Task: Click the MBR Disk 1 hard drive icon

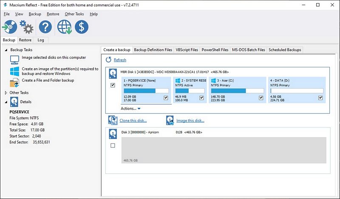Action: coord(113,74)
